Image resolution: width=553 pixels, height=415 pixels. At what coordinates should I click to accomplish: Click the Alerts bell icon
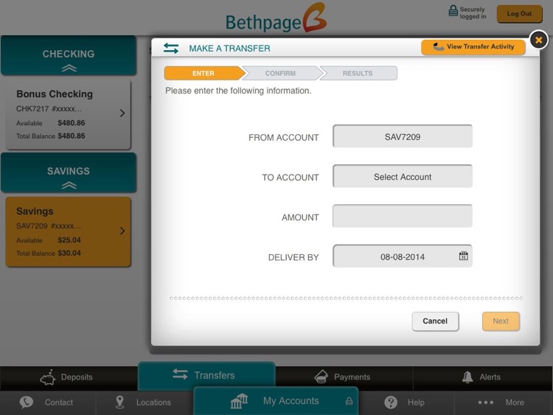tap(467, 377)
